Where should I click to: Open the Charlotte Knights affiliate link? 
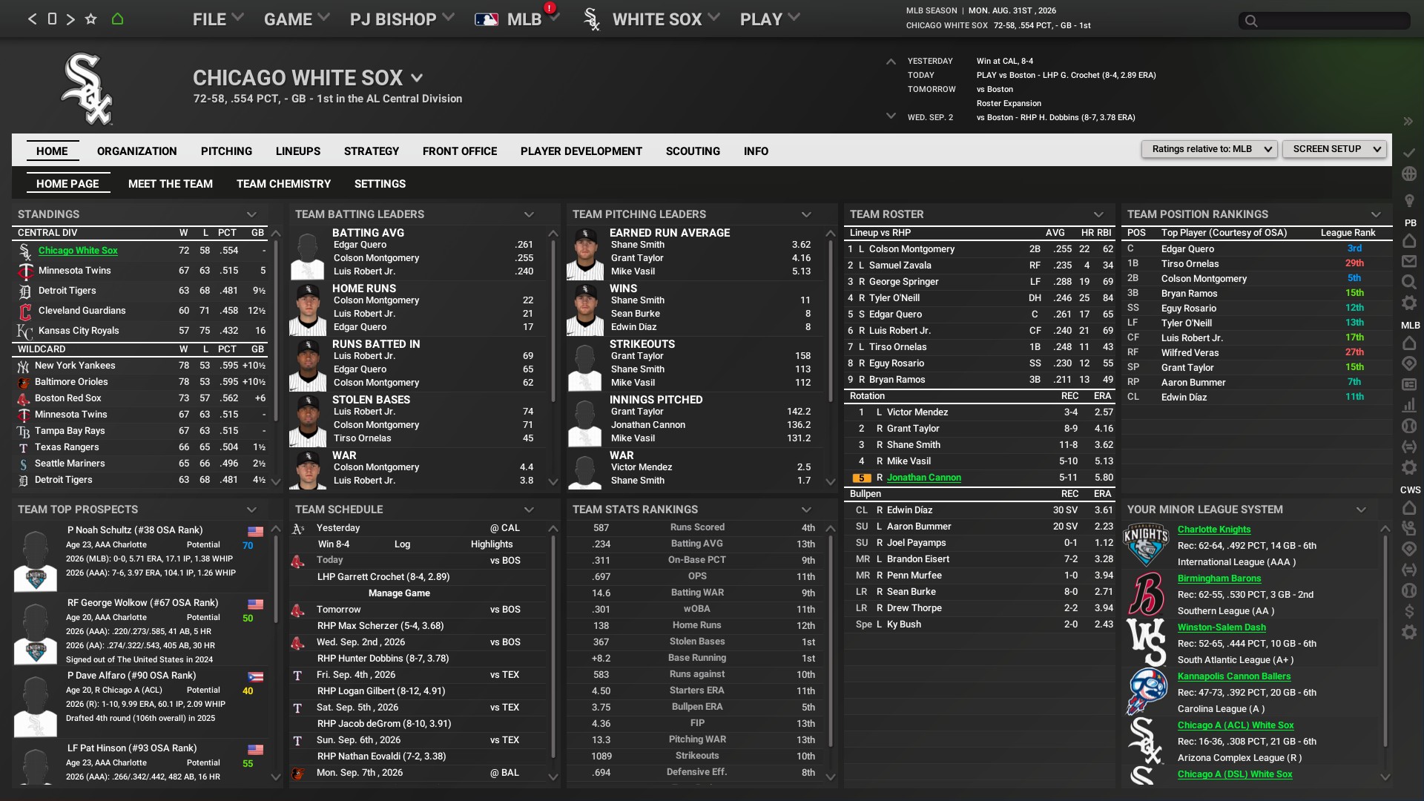click(x=1213, y=530)
